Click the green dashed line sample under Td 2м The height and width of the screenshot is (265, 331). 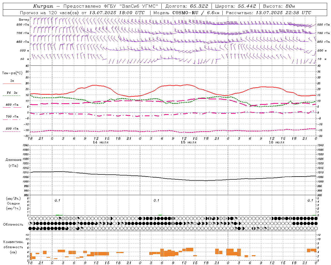pos(12,96)
